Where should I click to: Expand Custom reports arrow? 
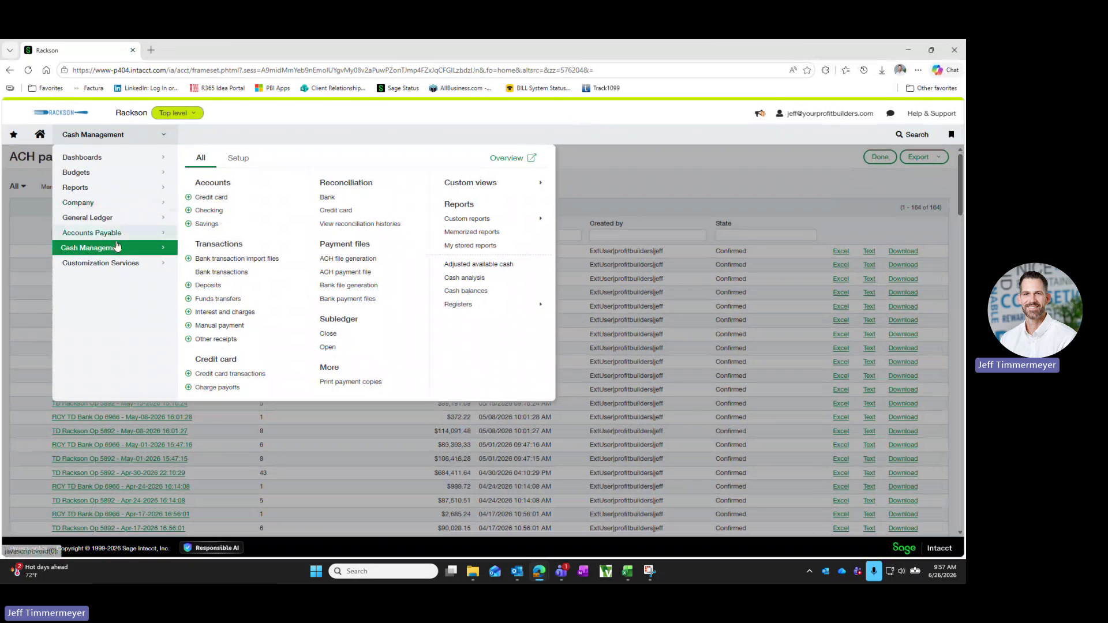point(540,219)
